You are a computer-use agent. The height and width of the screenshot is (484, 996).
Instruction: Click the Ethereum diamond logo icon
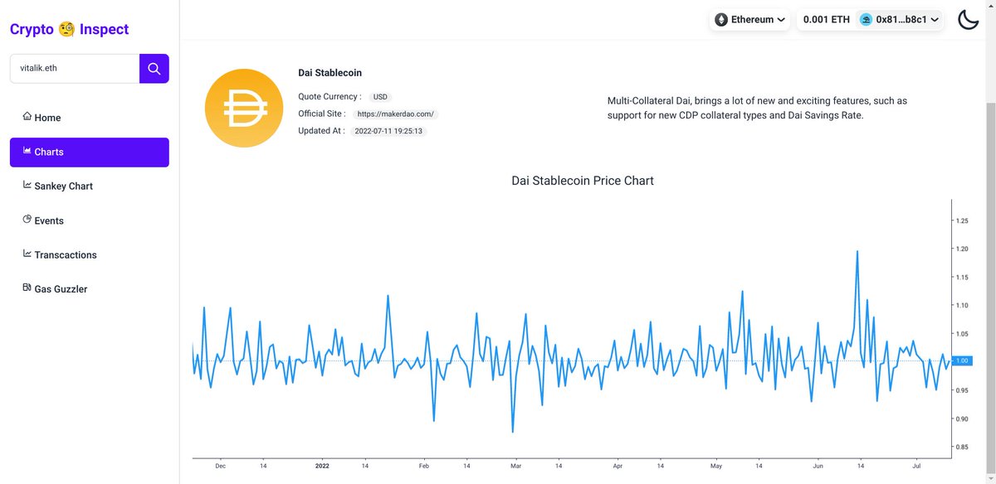tap(721, 20)
